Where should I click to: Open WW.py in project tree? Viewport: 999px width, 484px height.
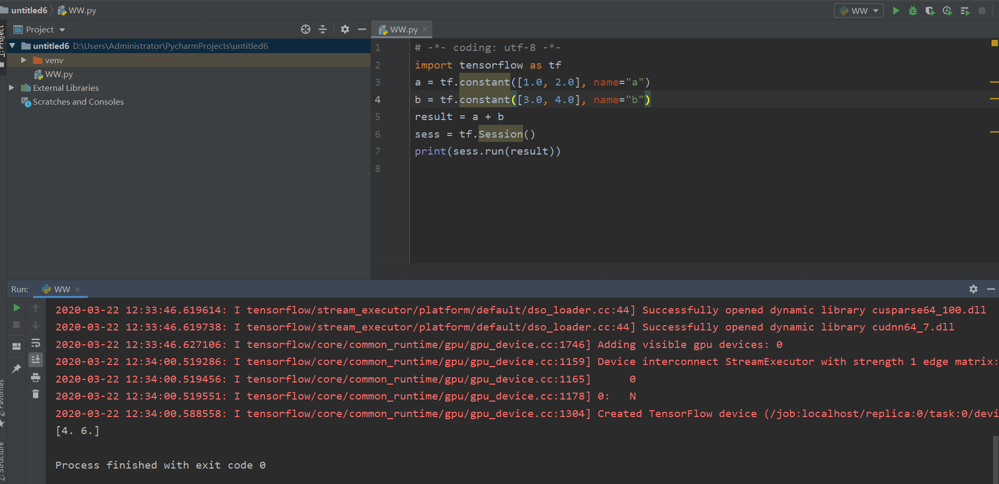(59, 74)
